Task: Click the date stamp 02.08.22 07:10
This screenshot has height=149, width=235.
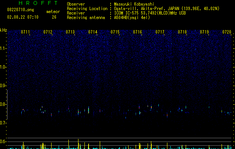Action: click(23, 17)
